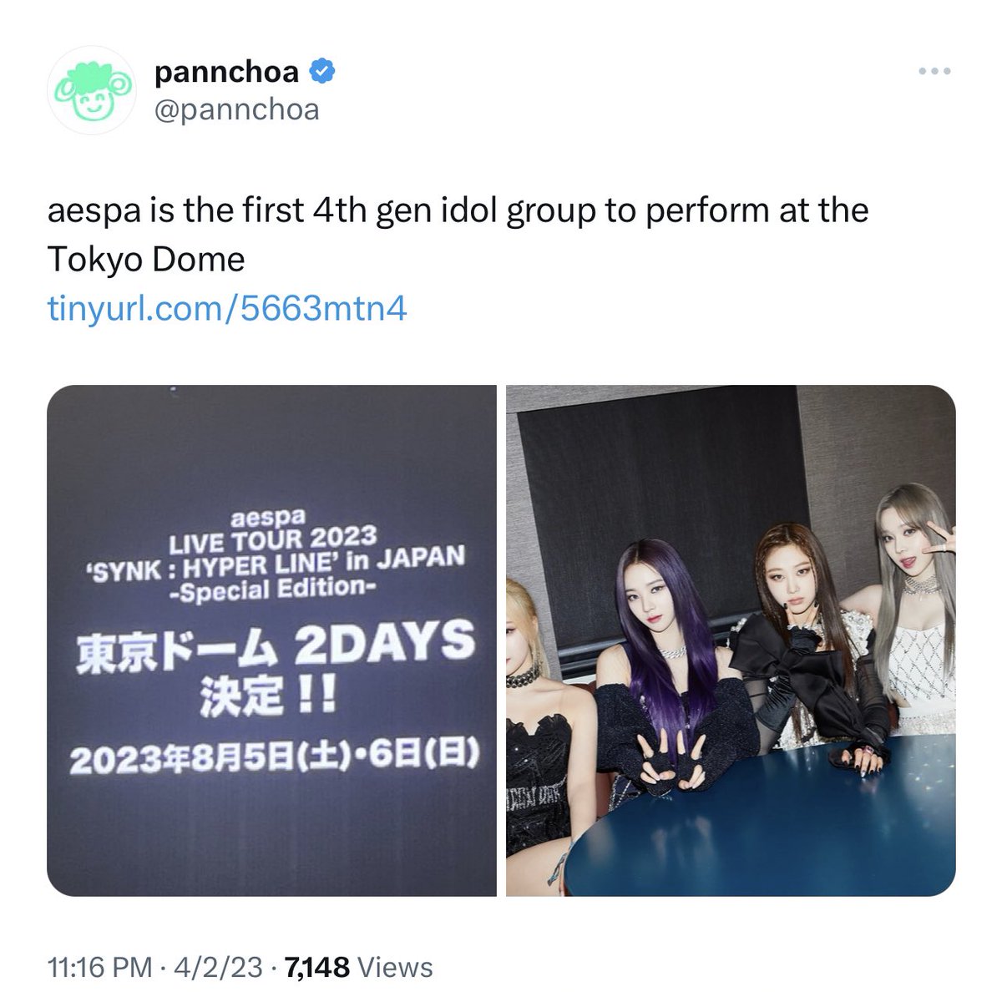The width and height of the screenshot is (1002, 1002).
Task: View the aespa group photo
Action: pos(731,640)
